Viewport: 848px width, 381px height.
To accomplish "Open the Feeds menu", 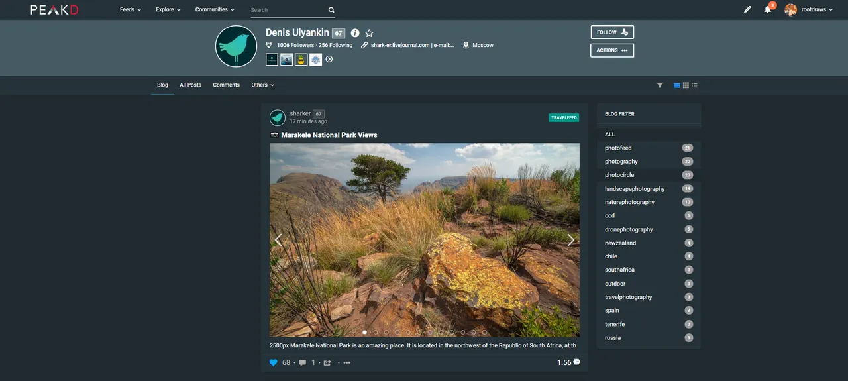I will [130, 9].
